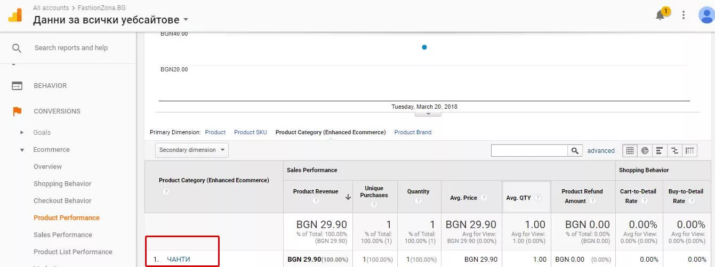Open the notifications bell
The height and width of the screenshot is (267, 715).
pyautogui.click(x=660, y=15)
